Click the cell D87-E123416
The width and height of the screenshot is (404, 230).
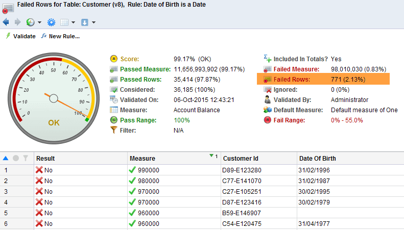(x=258, y=202)
